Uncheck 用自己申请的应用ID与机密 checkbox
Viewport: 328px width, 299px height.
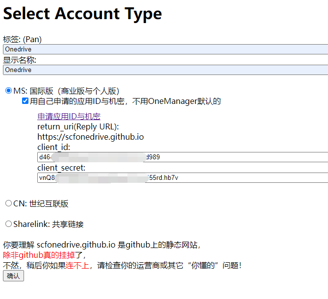tap(25, 101)
